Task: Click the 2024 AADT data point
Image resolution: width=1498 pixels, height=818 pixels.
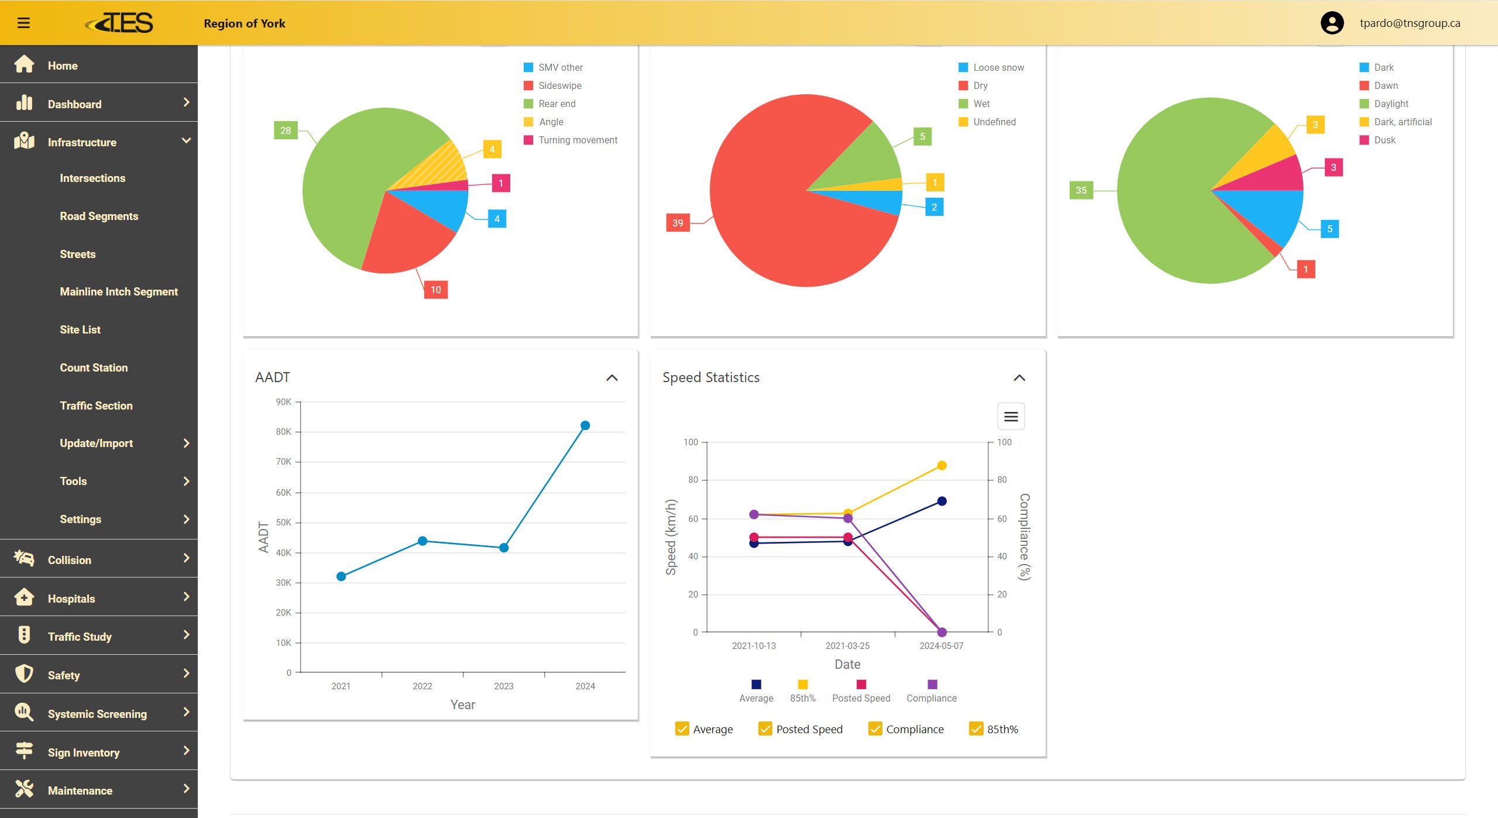Action: pos(585,425)
